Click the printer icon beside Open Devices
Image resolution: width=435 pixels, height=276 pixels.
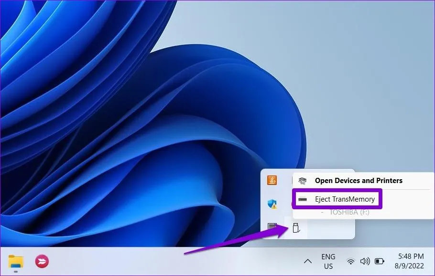click(302, 181)
